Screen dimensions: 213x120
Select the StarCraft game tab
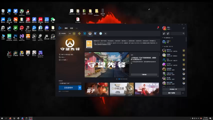point(95,34)
